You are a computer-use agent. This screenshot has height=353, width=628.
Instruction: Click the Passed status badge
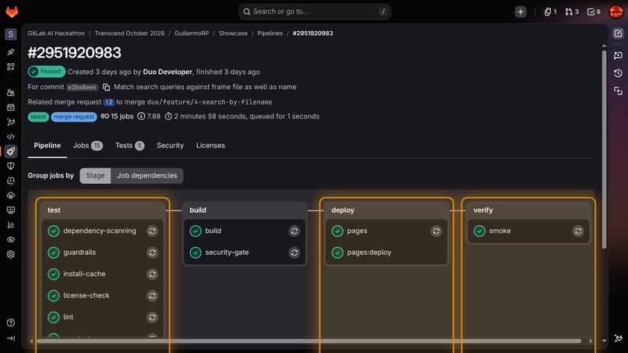tap(47, 72)
